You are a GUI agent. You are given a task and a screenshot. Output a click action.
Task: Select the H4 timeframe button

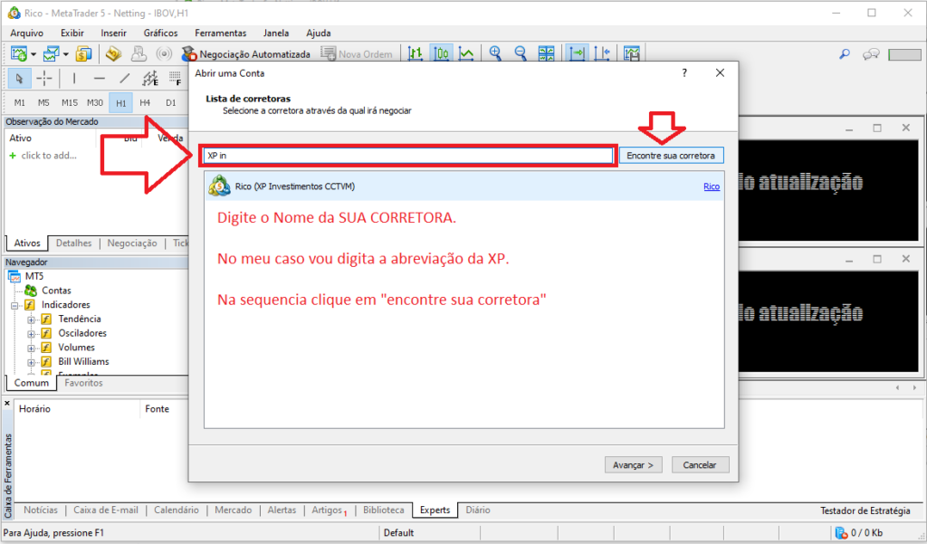145,102
